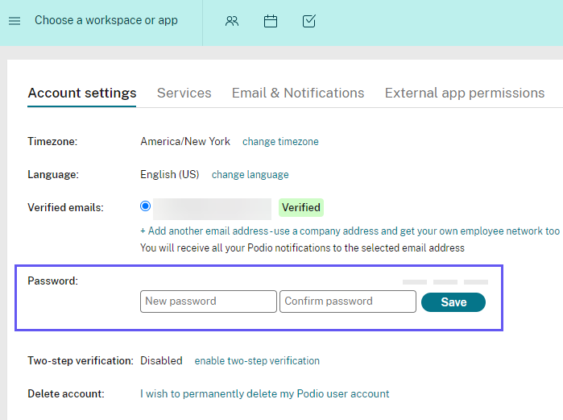Click the Password: label
This screenshot has height=420, width=563.
pos(53,281)
